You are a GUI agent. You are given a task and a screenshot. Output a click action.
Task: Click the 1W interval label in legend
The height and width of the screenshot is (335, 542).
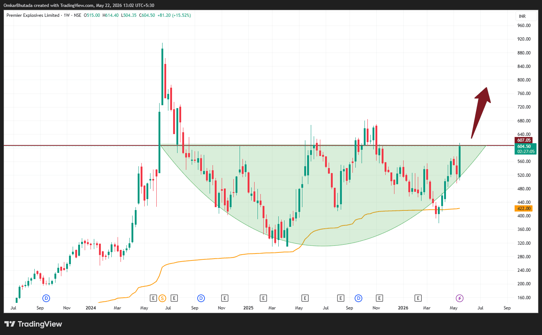pyautogui.click(x=66, y=15)
